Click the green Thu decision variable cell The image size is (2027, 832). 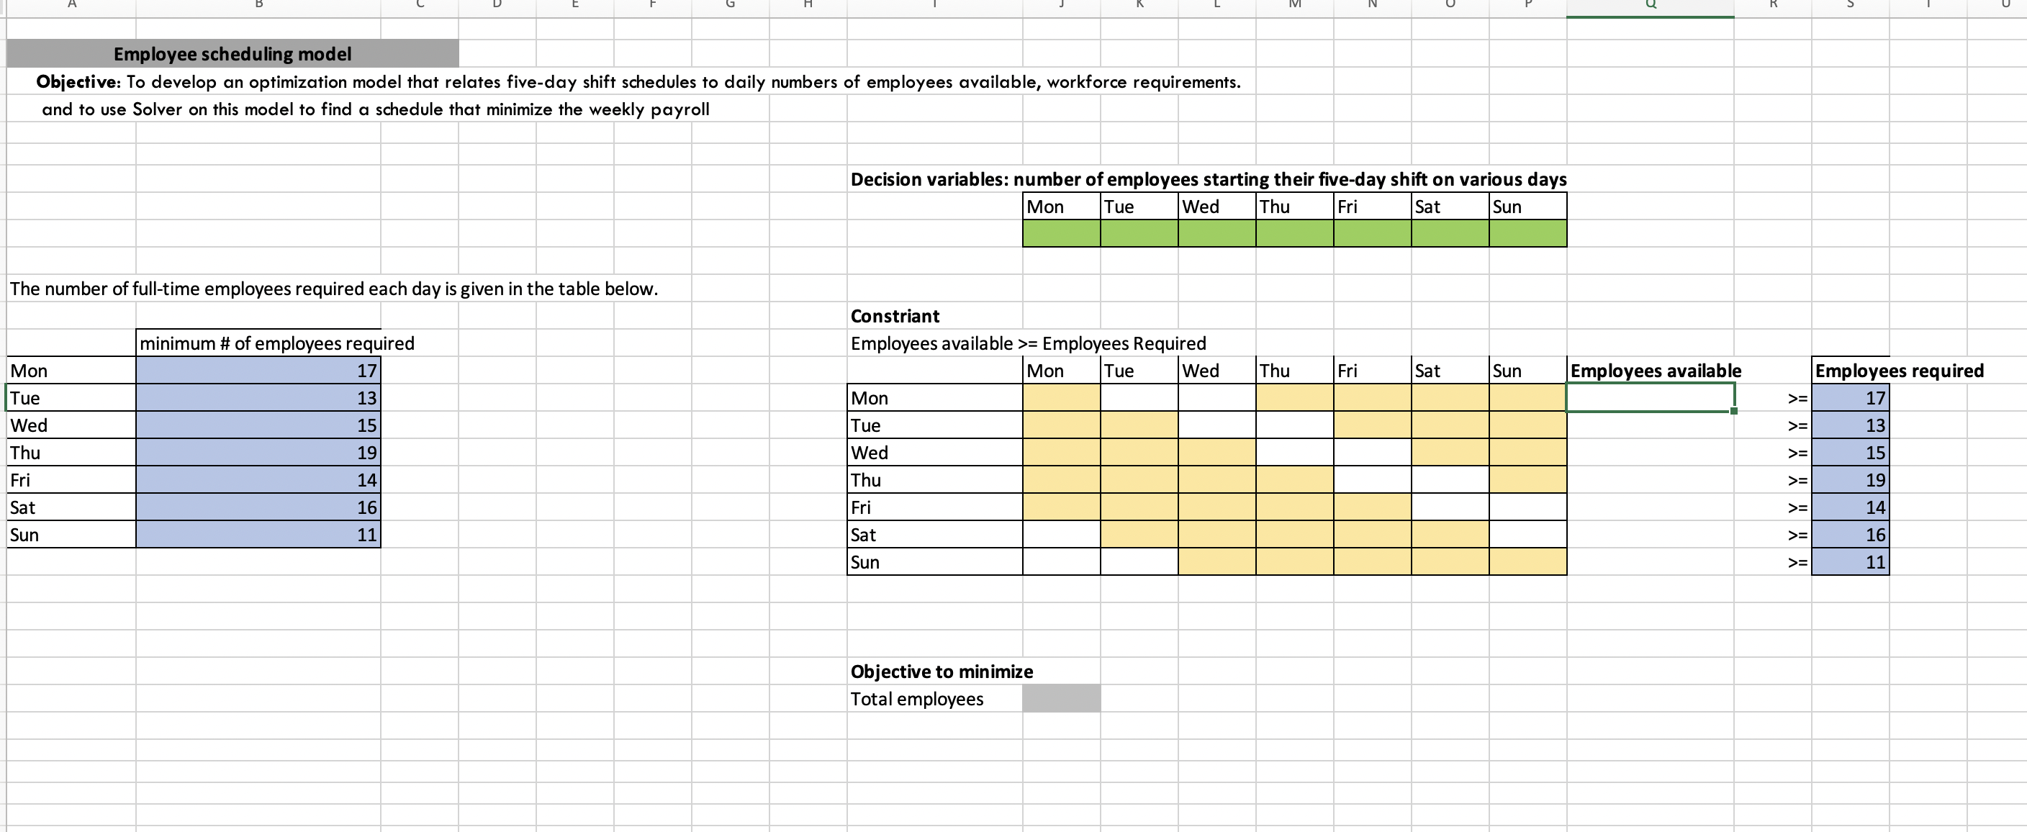[1294, 234]
